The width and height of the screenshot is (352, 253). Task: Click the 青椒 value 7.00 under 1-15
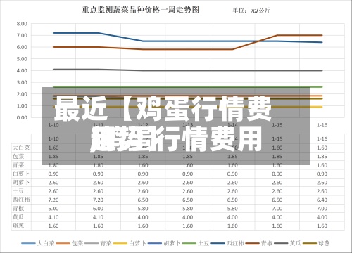tap(277, 209)
